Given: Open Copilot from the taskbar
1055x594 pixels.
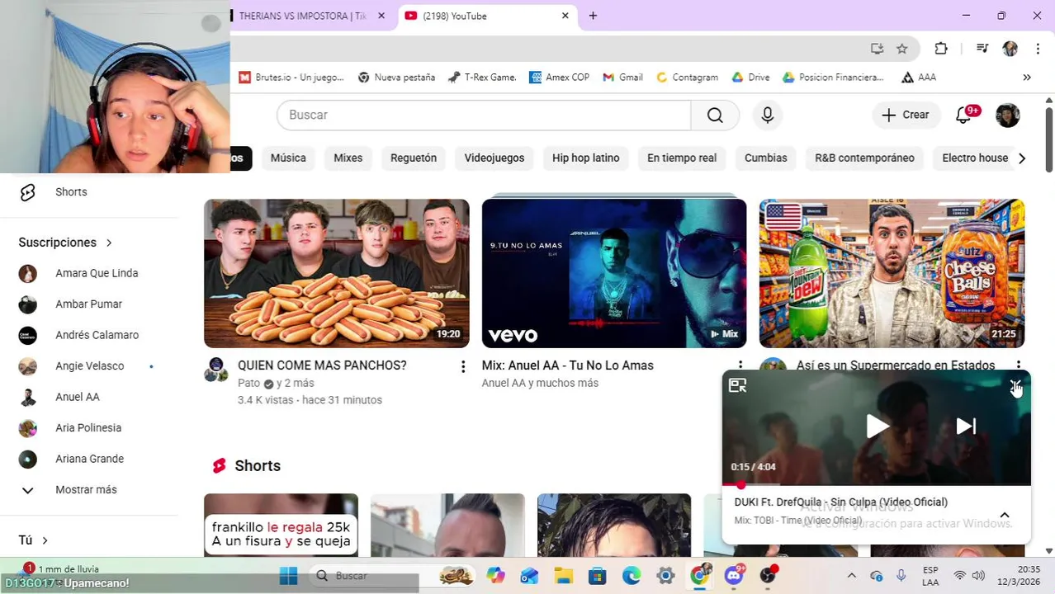Looking at the screenshot, I should [495, 575].
